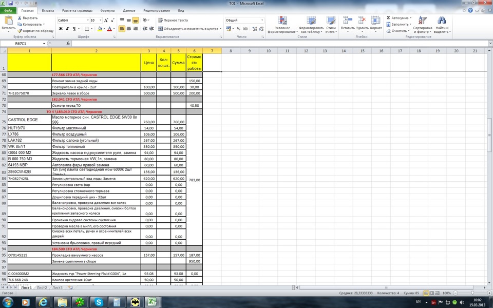Toggle bold Ж formatting
The height and width of the screenshot is (308, 493).
61,29
